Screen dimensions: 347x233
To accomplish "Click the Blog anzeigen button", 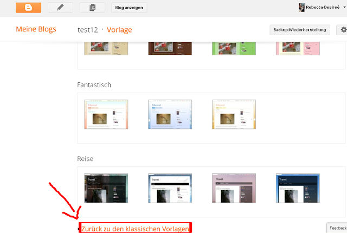I will click(129, 8).
